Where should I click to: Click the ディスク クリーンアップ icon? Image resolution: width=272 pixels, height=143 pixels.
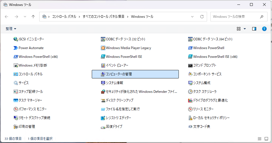click(x=103, y=100)
